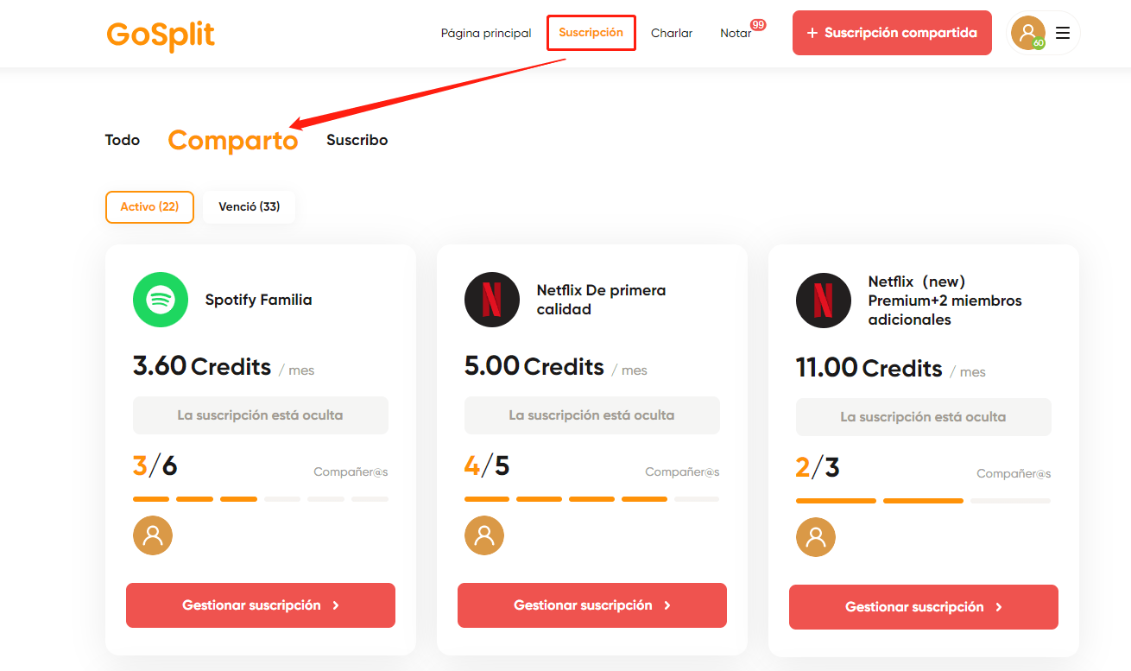Click the Netflix De primera calidad logo
The height and width of the screenshot is (671, 1131).
point(492,300)
